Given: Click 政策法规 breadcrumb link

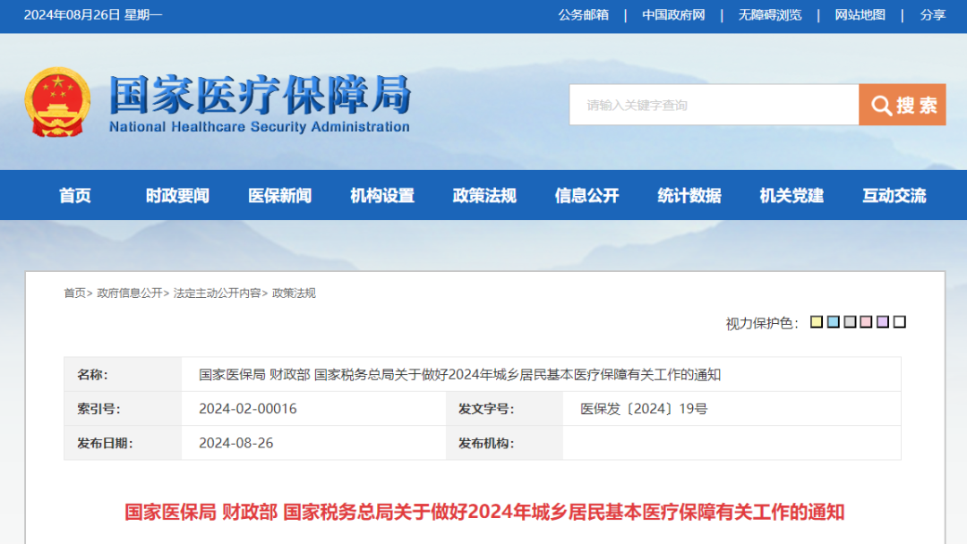Looking at the screenshot, I should (x=294, y=293).
